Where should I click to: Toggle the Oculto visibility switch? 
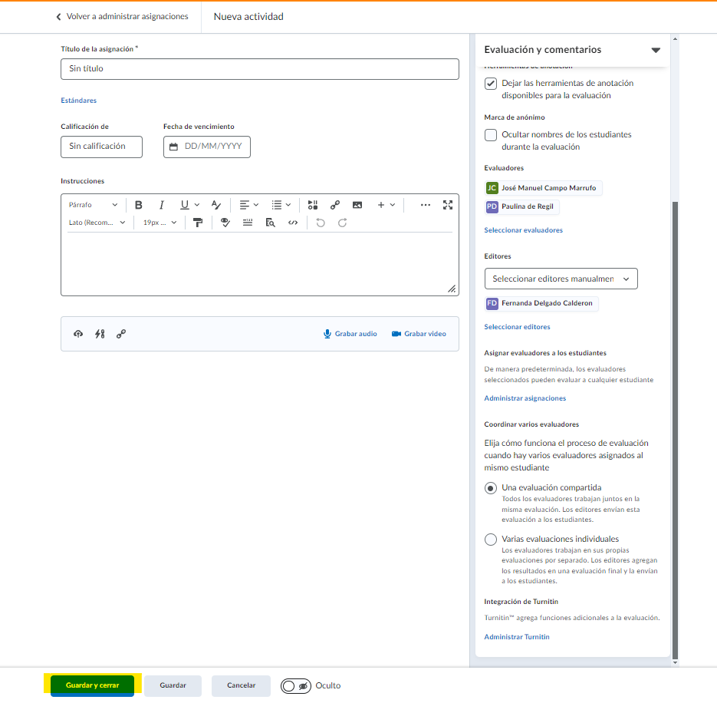(296, 685)
